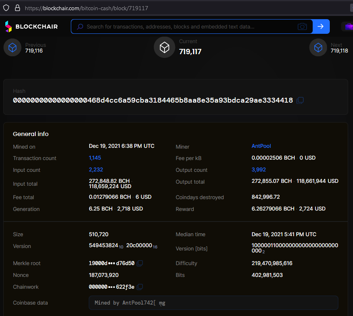The height and width of the screenshot is (316, 353).
Task: Click the current block number 719,117
Action: click(x=190, y=52)
